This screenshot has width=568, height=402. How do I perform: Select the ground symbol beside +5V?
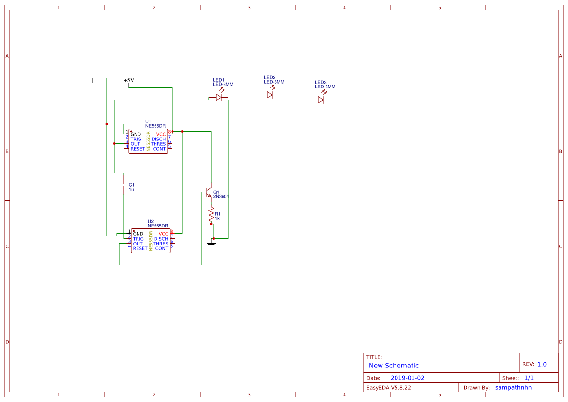point(92,82)
